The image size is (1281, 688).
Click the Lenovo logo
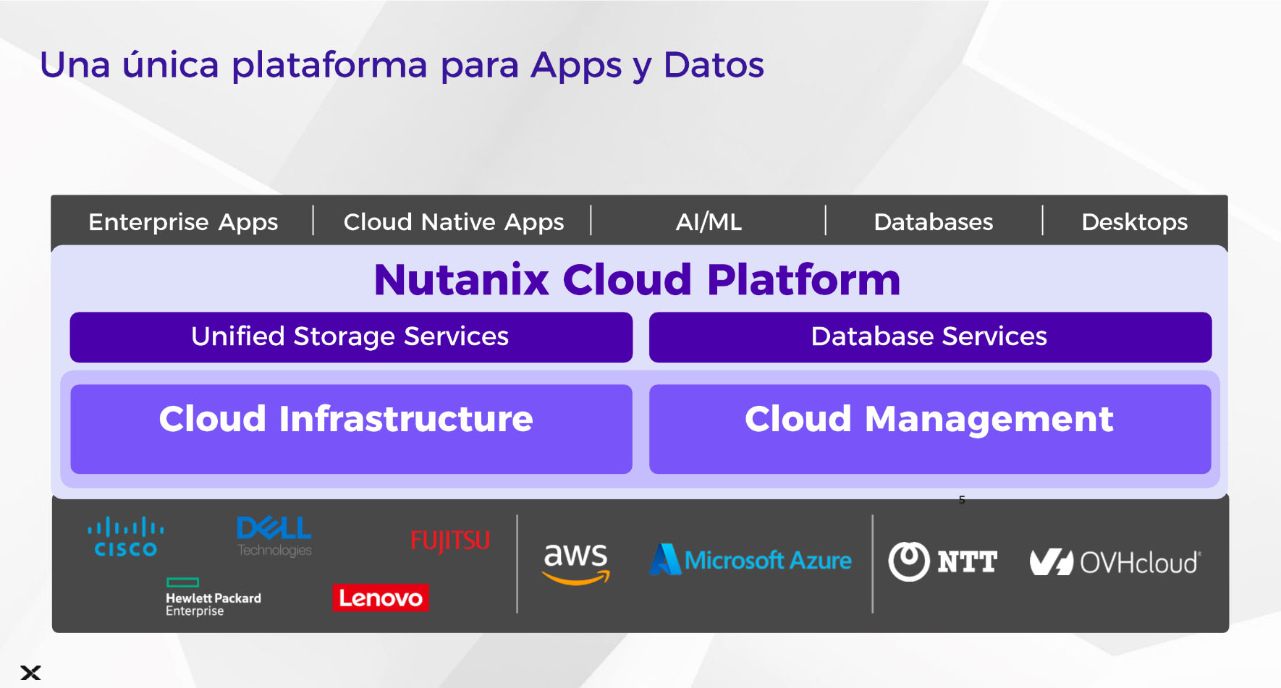[x=381, y=598]
